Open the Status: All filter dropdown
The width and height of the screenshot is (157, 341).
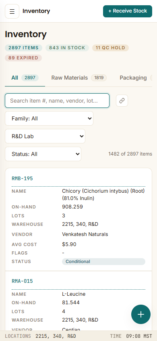(43, 154)
